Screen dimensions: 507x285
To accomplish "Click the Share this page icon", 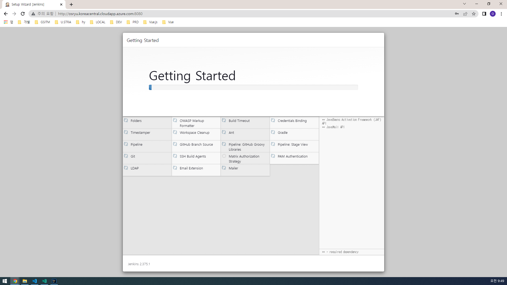I will (x=465, y=14).
